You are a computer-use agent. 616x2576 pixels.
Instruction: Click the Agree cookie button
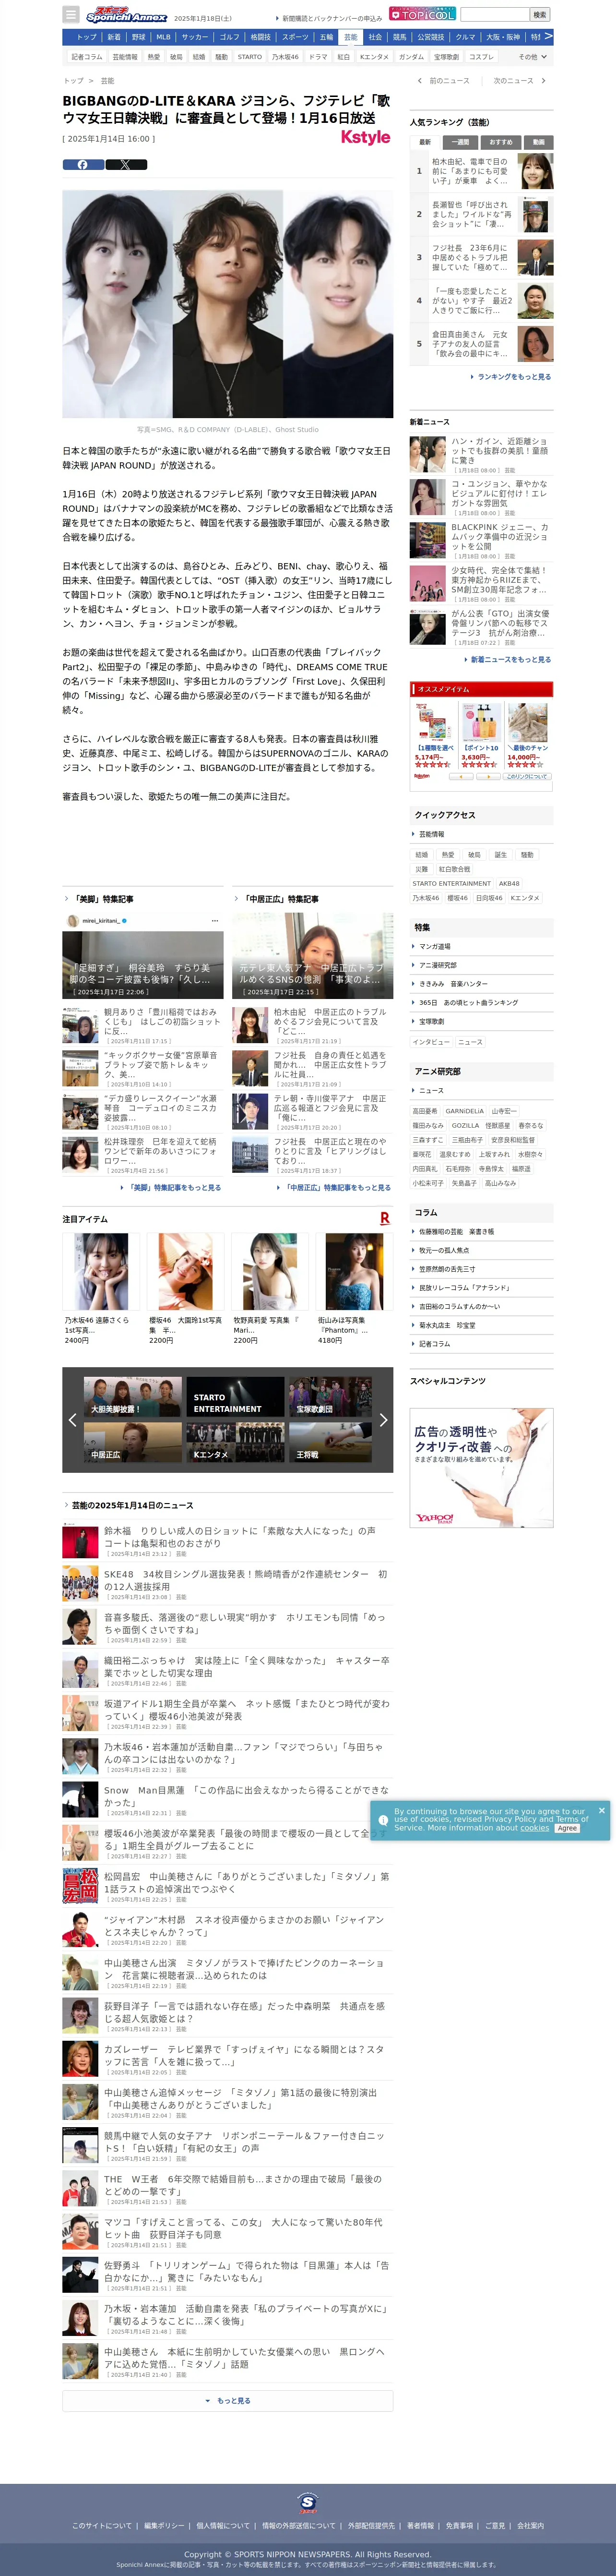tap(567, 1828)
